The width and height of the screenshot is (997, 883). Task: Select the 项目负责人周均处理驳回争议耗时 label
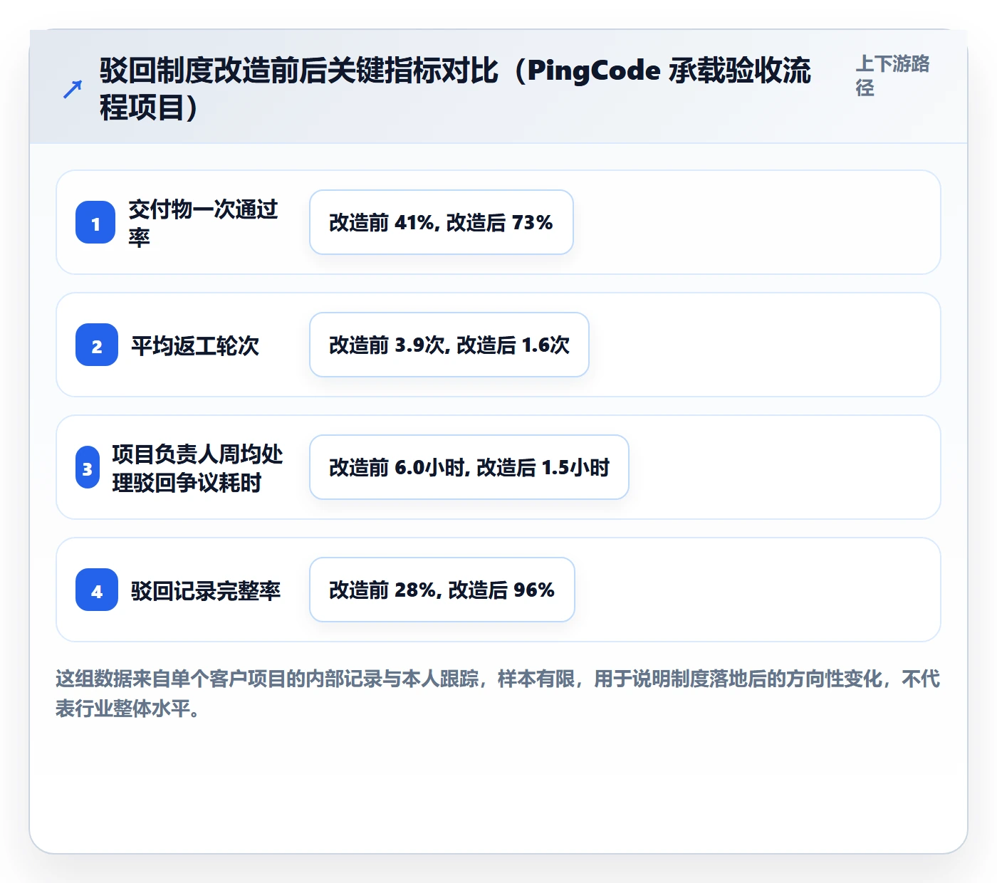point(197,468)
